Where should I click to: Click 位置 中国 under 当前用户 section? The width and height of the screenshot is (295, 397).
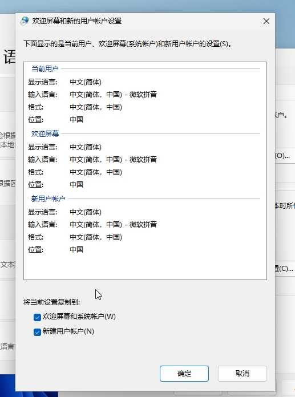click(x=76, y=120)
